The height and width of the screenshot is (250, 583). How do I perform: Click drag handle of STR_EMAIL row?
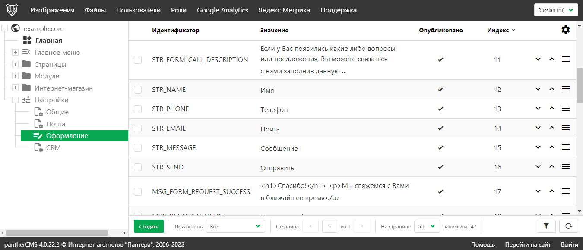click(565, 128)
